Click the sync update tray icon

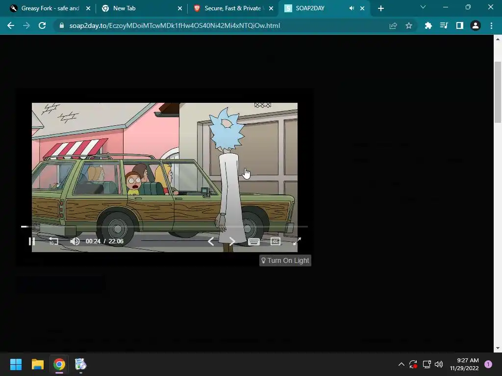pyautogui.click(x=413, y=364)
